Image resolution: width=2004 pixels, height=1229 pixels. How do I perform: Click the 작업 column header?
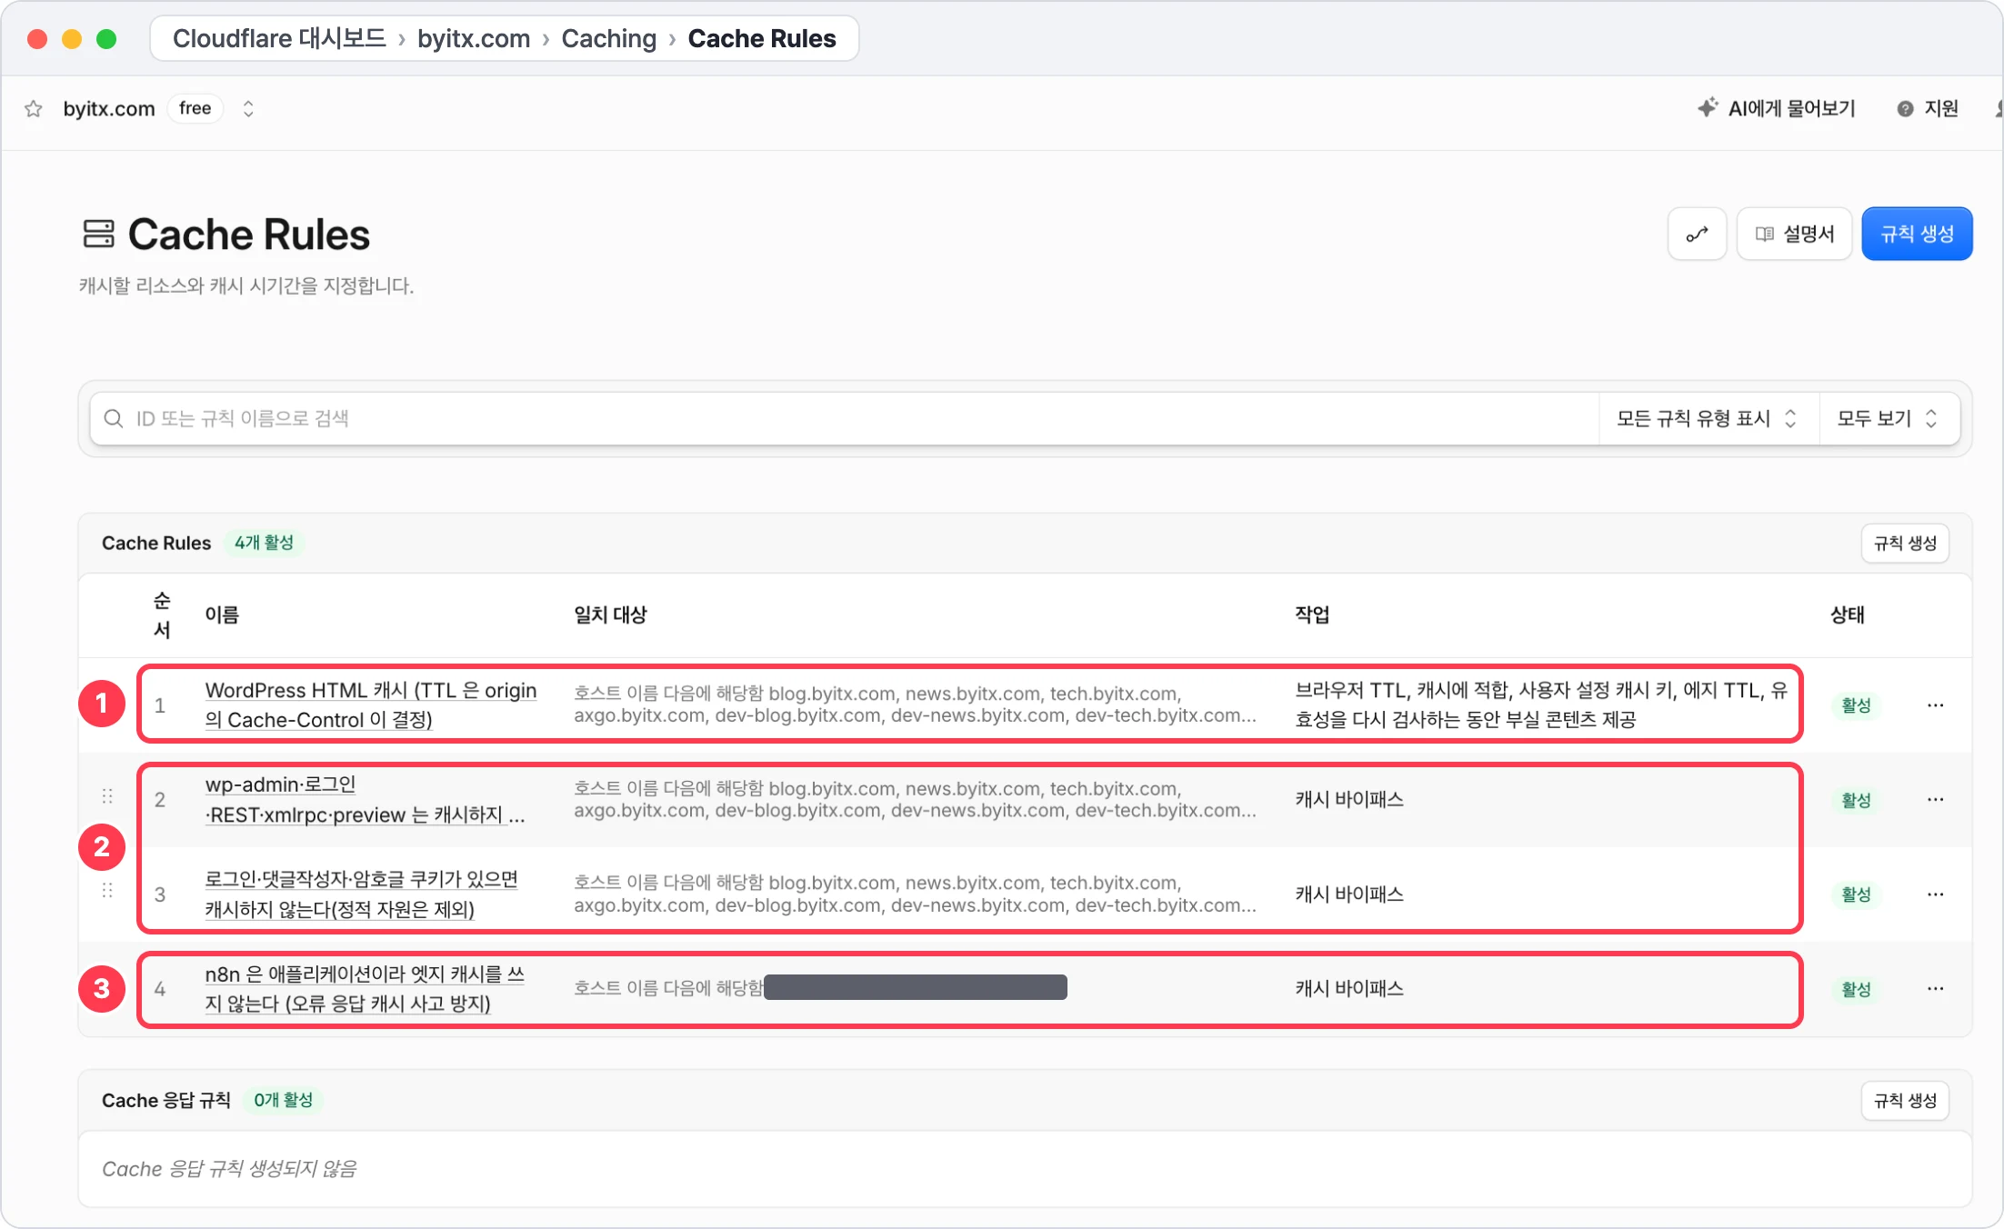pos(1312,615)
